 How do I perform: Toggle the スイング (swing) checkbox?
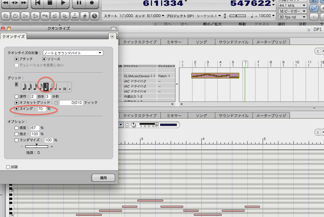point(17,109)
